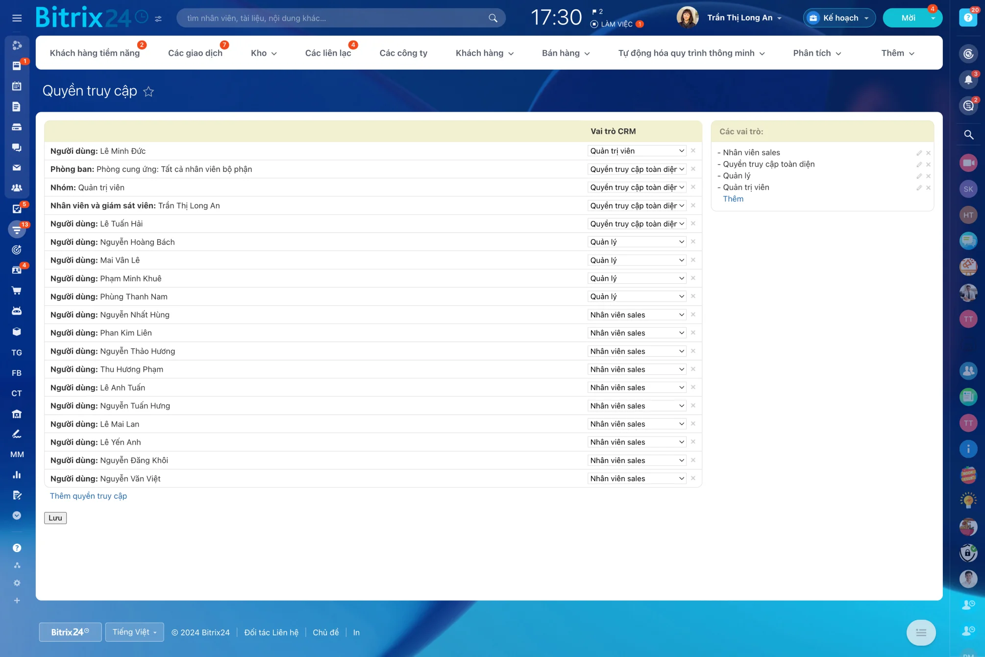Remove role assignment for Nguyễn Văn Việt
This screenshot has width=985, height=657.
click(x=693, y=478)
